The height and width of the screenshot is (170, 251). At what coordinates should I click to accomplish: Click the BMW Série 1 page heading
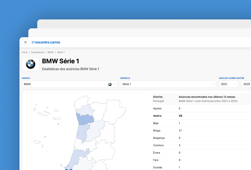point(60,61)
